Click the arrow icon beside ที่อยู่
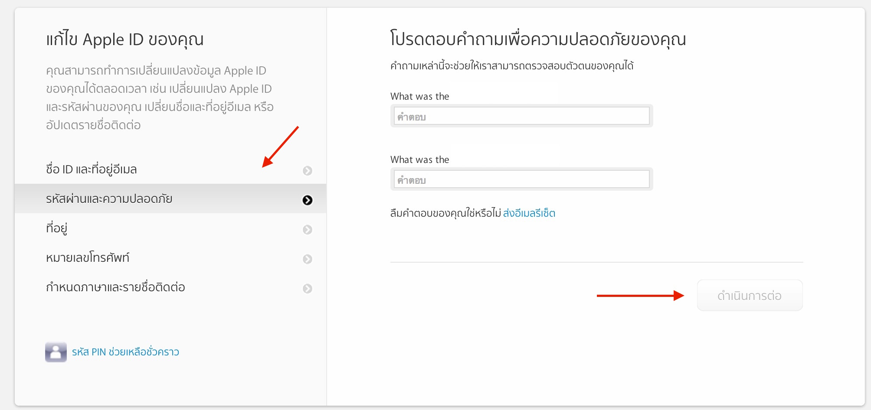This screenshot has width=871, height=410. [x=307, y=230]
